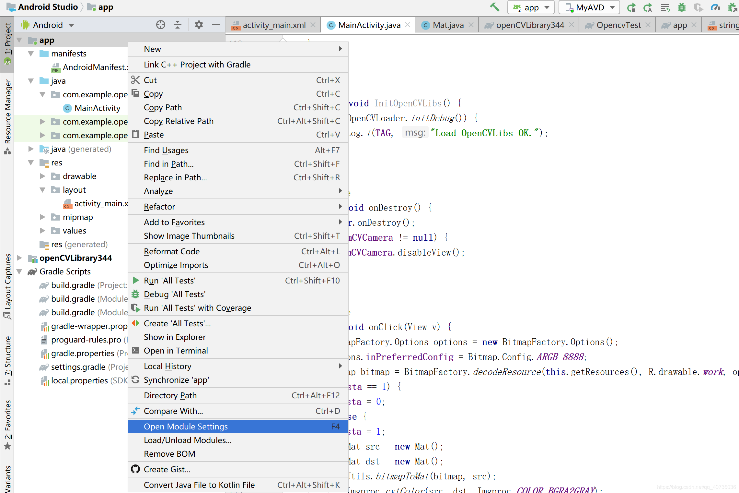Select Load/Unload Modules... entry
The width and height of the screenshot is (739, 493).
[x=238, y=440]
